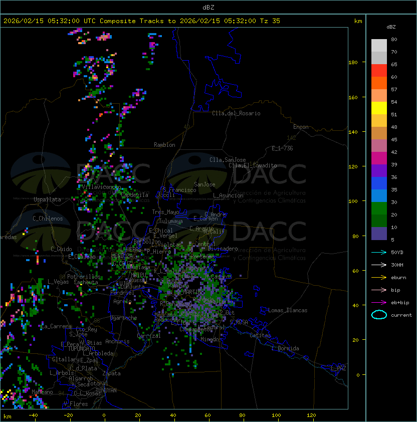Click the 'L_PAZ' map label
417x422 pixels.
pos(338,368)
